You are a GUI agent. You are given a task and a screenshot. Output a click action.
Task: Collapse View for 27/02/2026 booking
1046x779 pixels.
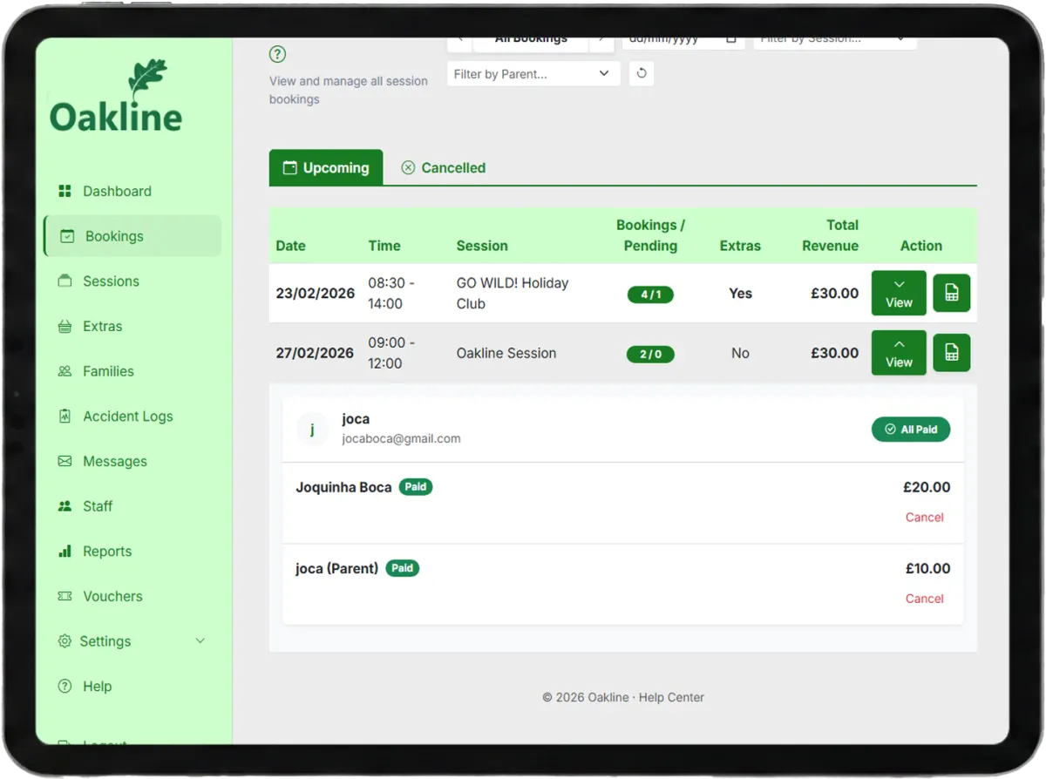pos(899,353)
